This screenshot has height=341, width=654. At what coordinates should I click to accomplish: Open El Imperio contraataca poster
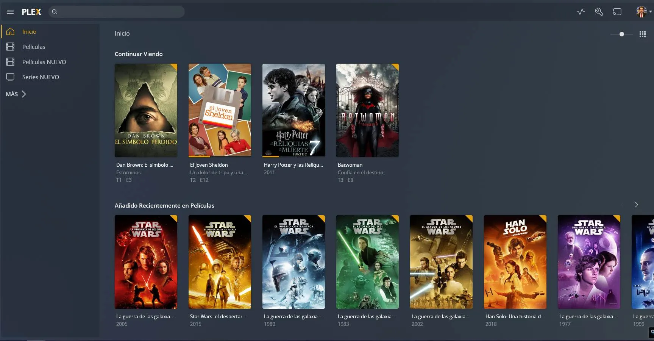coord(293,262)
